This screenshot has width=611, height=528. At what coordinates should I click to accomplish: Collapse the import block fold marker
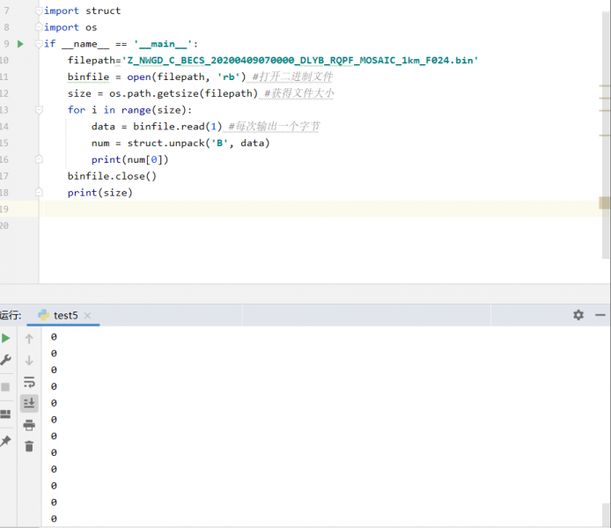point(39,11)
